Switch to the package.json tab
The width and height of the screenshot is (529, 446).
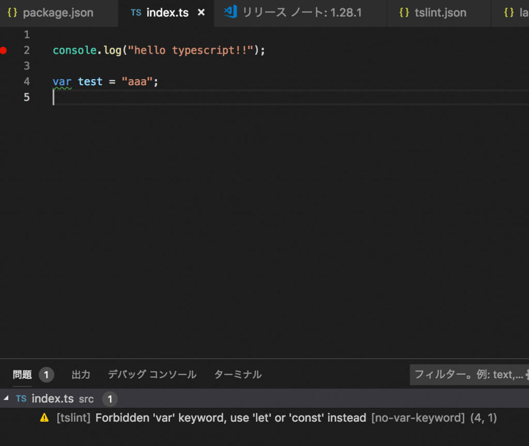(x=57, y=12)
